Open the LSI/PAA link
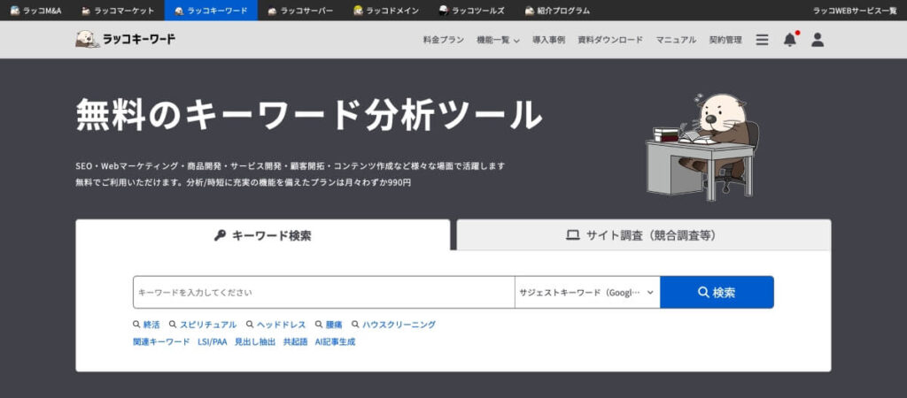 213,342
